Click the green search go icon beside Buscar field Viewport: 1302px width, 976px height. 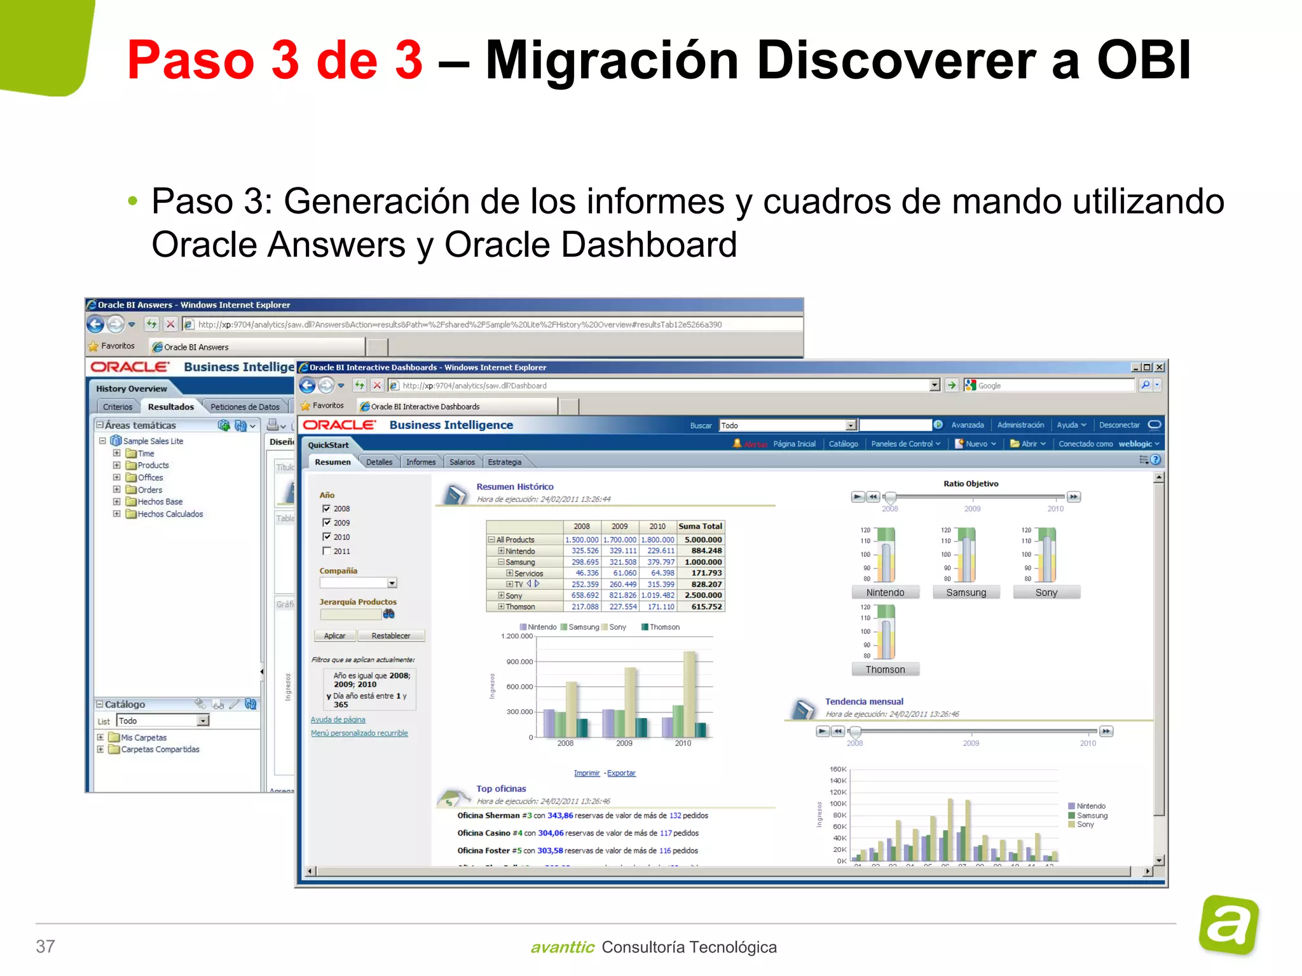coord(938,425)
